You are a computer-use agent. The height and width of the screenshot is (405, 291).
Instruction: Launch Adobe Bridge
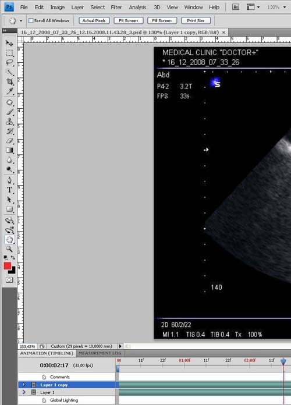(236, 7)
